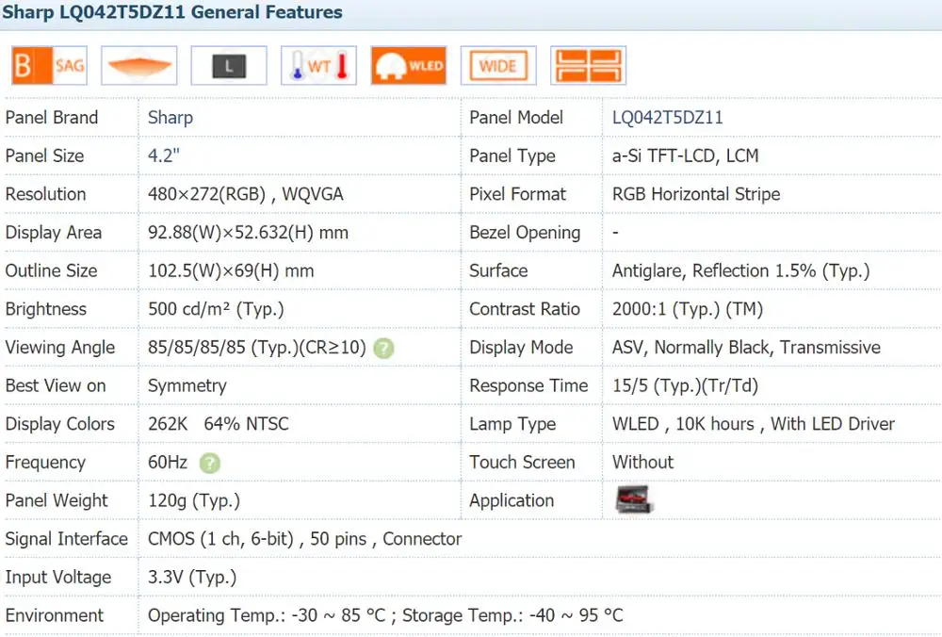Open the Sharp panel brand link

pos(171,117)
